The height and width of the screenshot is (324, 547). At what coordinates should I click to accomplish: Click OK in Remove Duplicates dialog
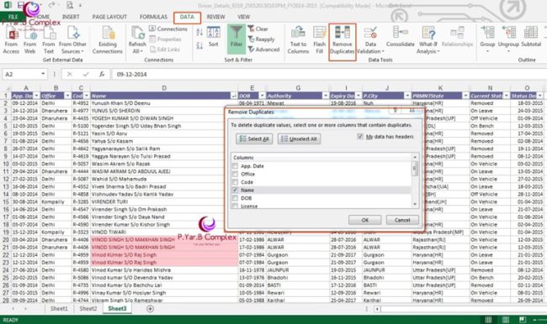365,220
